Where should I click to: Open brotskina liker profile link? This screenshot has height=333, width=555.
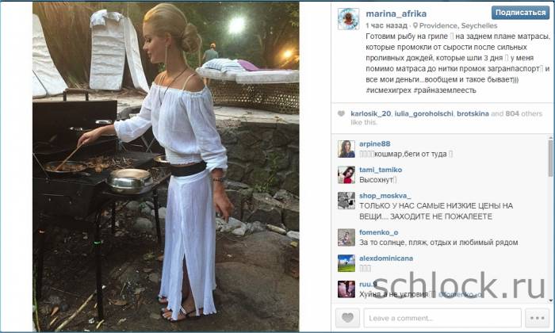(473, 113)
